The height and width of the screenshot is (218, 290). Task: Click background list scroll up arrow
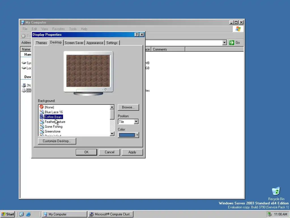click(x=112, y=107)
